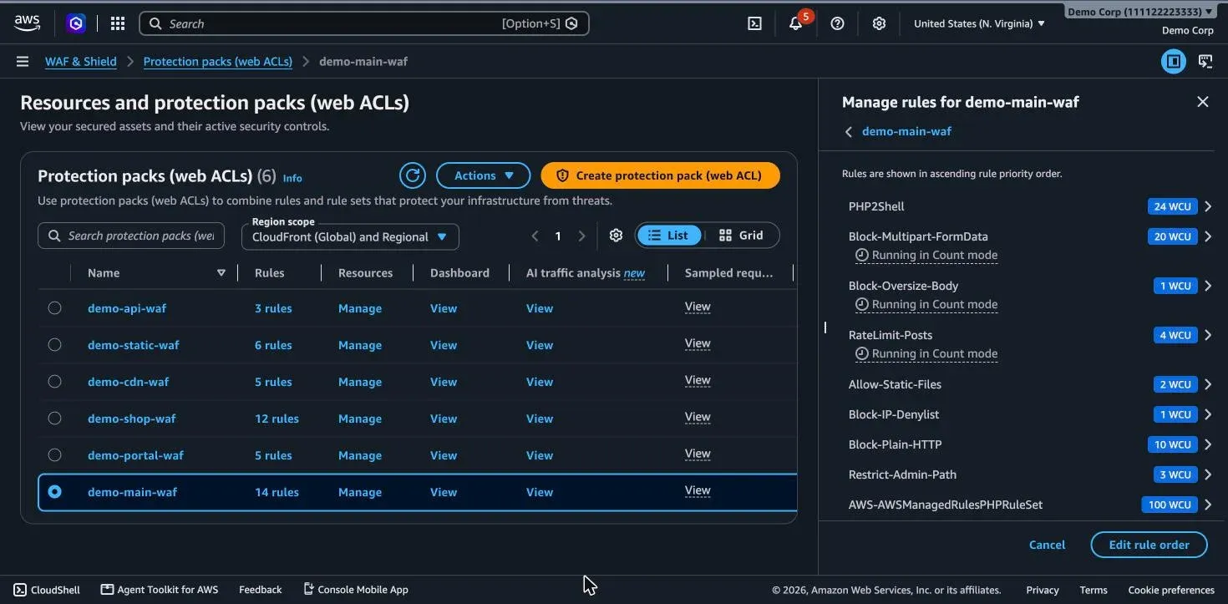
Task: Go to next page arrow
Action: (581, 236)
